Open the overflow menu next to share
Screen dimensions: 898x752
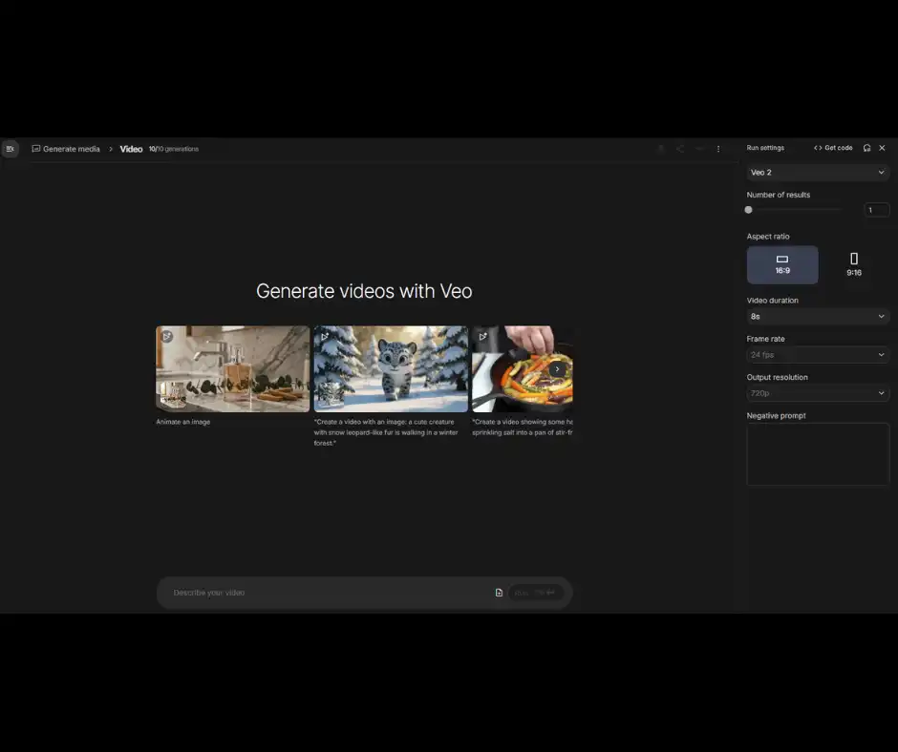717,149
